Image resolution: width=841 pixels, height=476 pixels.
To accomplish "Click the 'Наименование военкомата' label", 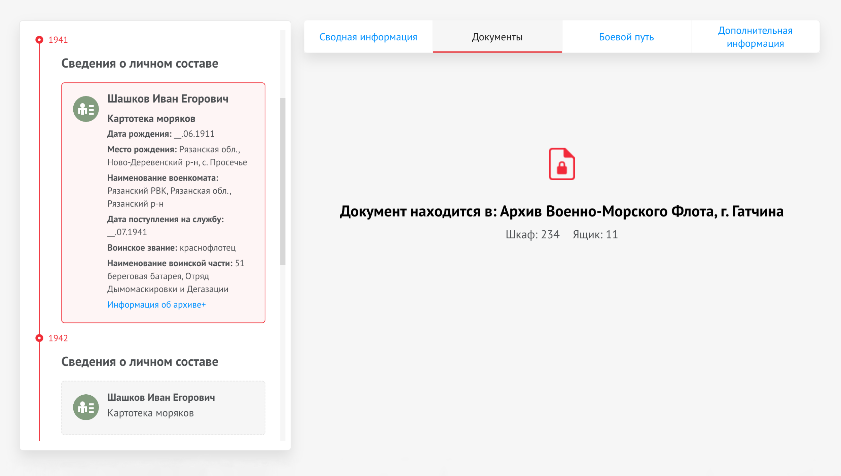I will pos(163,178).
